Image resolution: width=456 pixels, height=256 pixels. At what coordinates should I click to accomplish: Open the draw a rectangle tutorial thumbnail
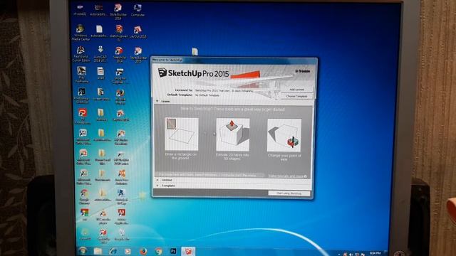[x=182, y=134]
